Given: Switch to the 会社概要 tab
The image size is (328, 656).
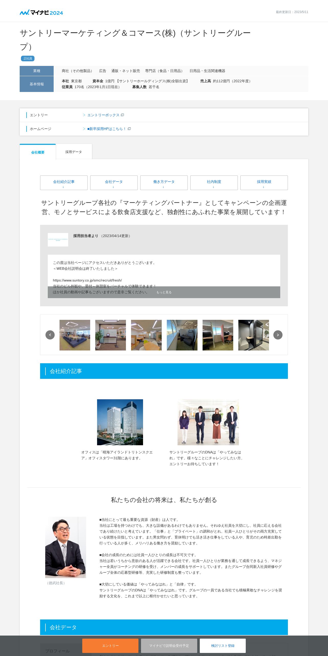Looking at the screenshot, I should 38,152.
